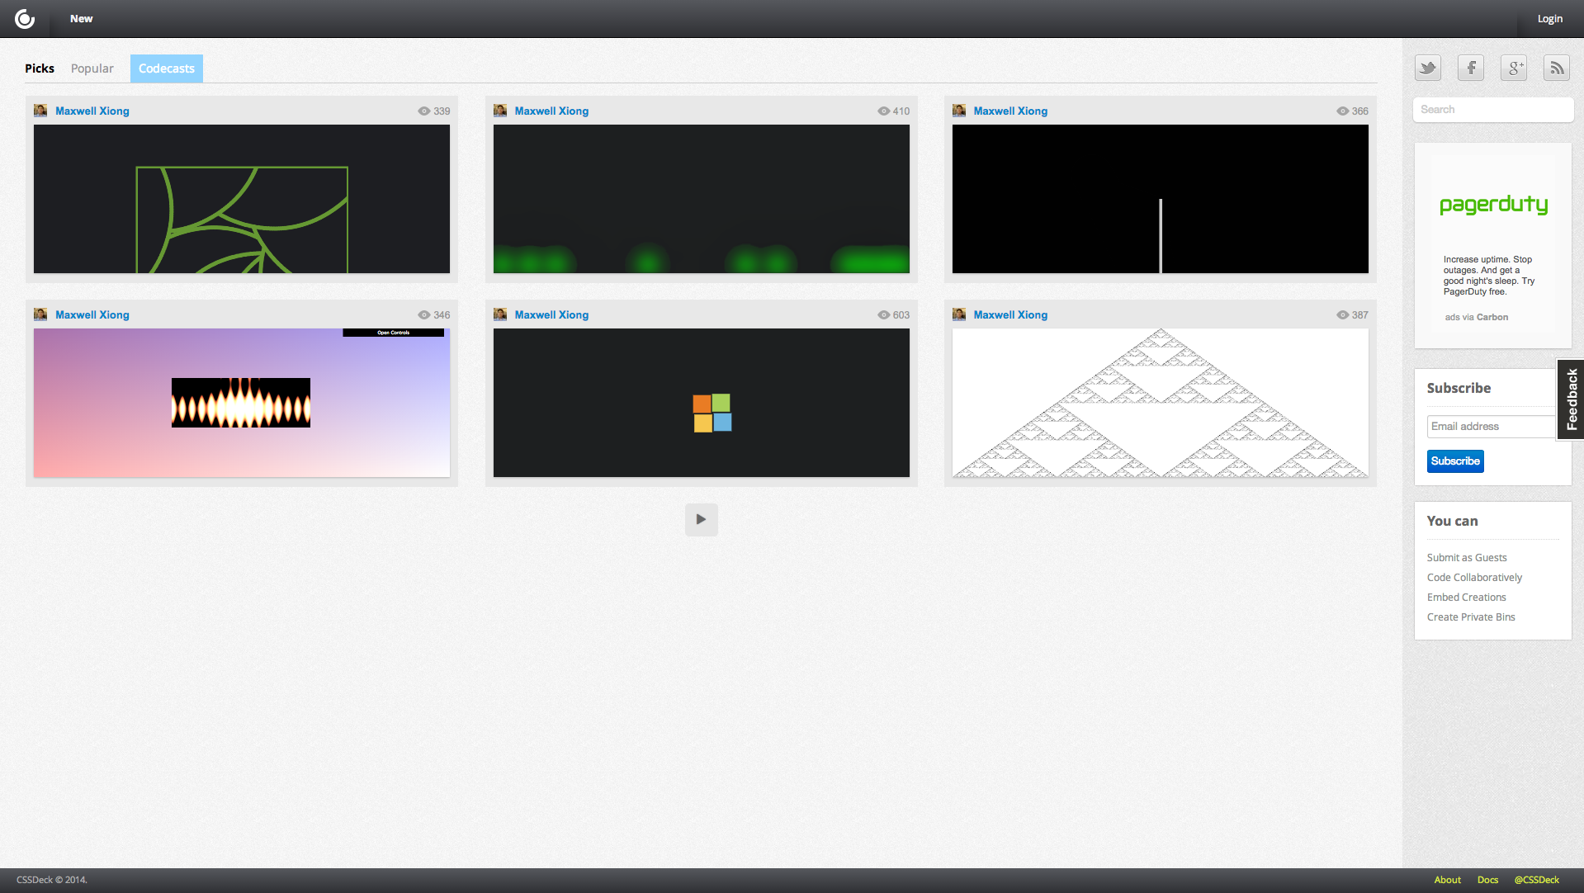1584x893 pixels.
Task: Click Embed Creations
Action: (1467, 598)
